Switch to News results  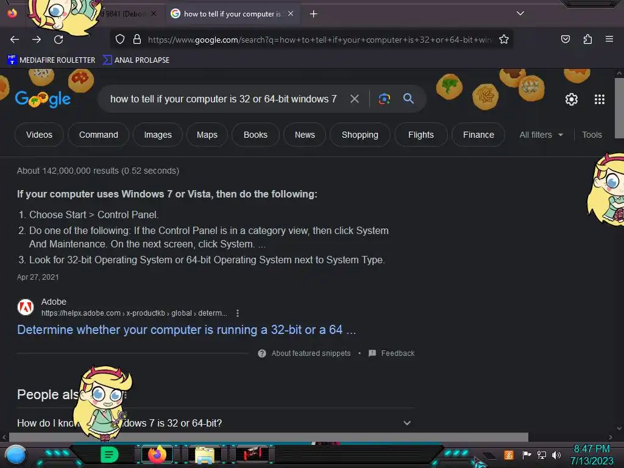[305, 135]
